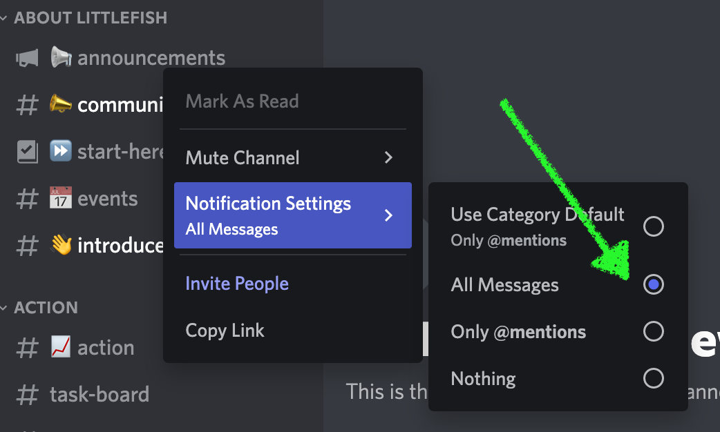
Task: Select the All Messages radio option
Action: coord(653,284)
